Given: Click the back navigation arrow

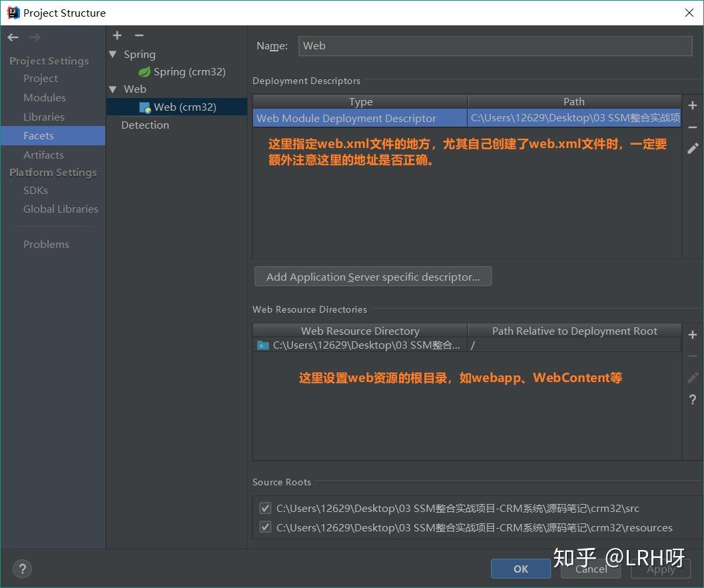Looking at the screenshot, I should 12,37.
